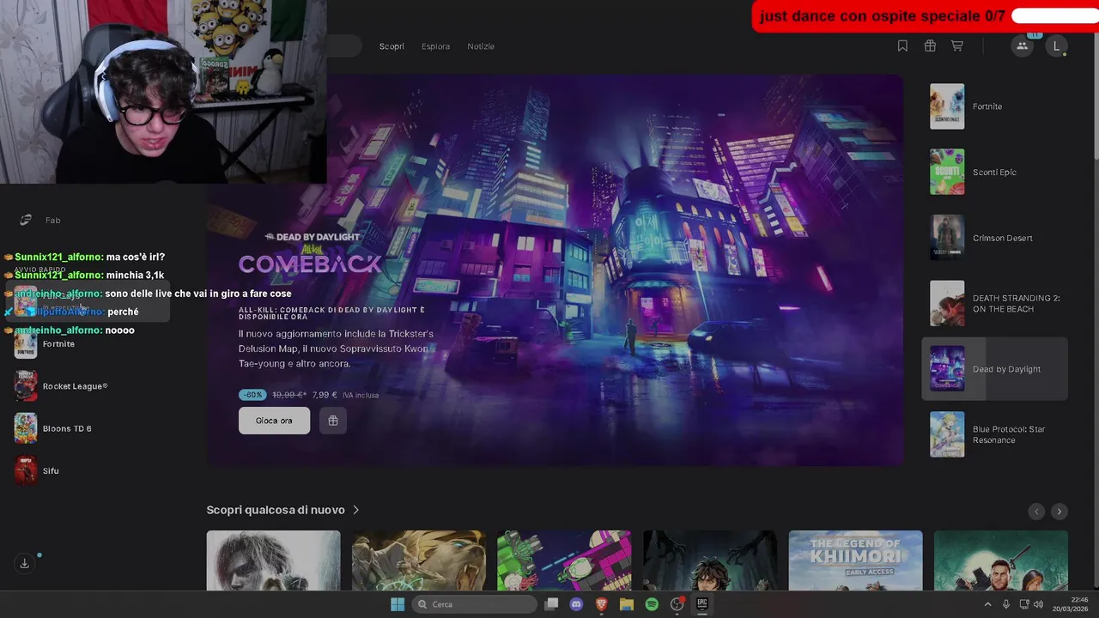Open the account avatar labeled L
The image size is (1099, 618).
[x=1057, y=46]
